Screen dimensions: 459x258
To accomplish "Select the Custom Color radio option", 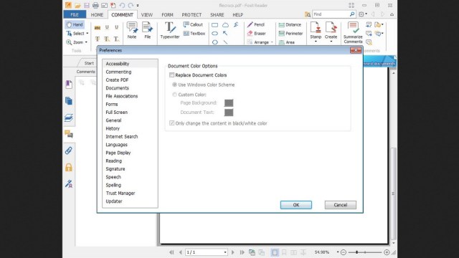I will point(175,95).
